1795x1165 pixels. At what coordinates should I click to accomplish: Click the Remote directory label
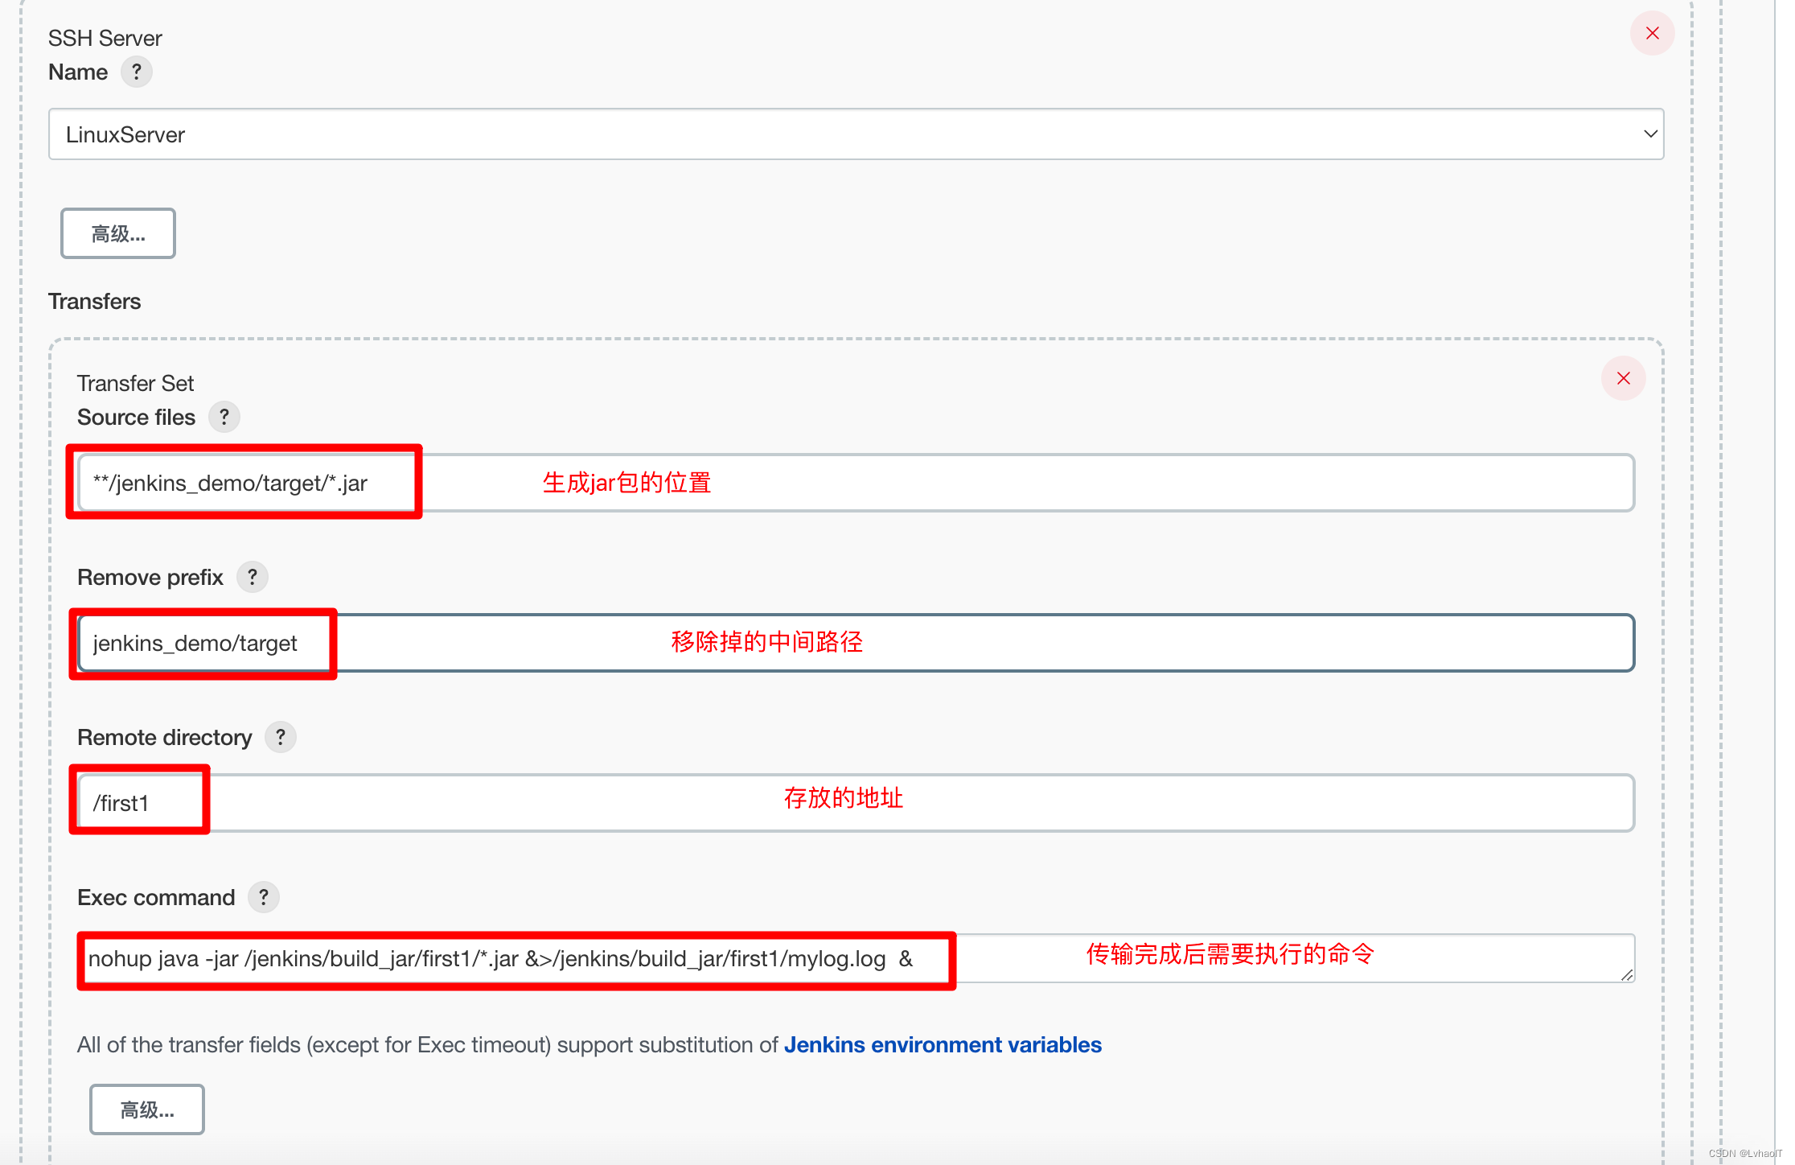click(x=165, y=737)
